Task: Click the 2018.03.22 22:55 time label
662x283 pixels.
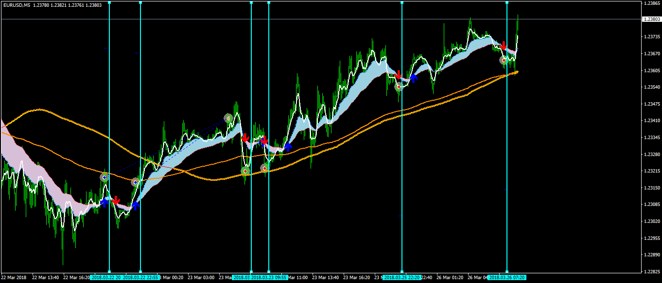Action: click(140, 278)
